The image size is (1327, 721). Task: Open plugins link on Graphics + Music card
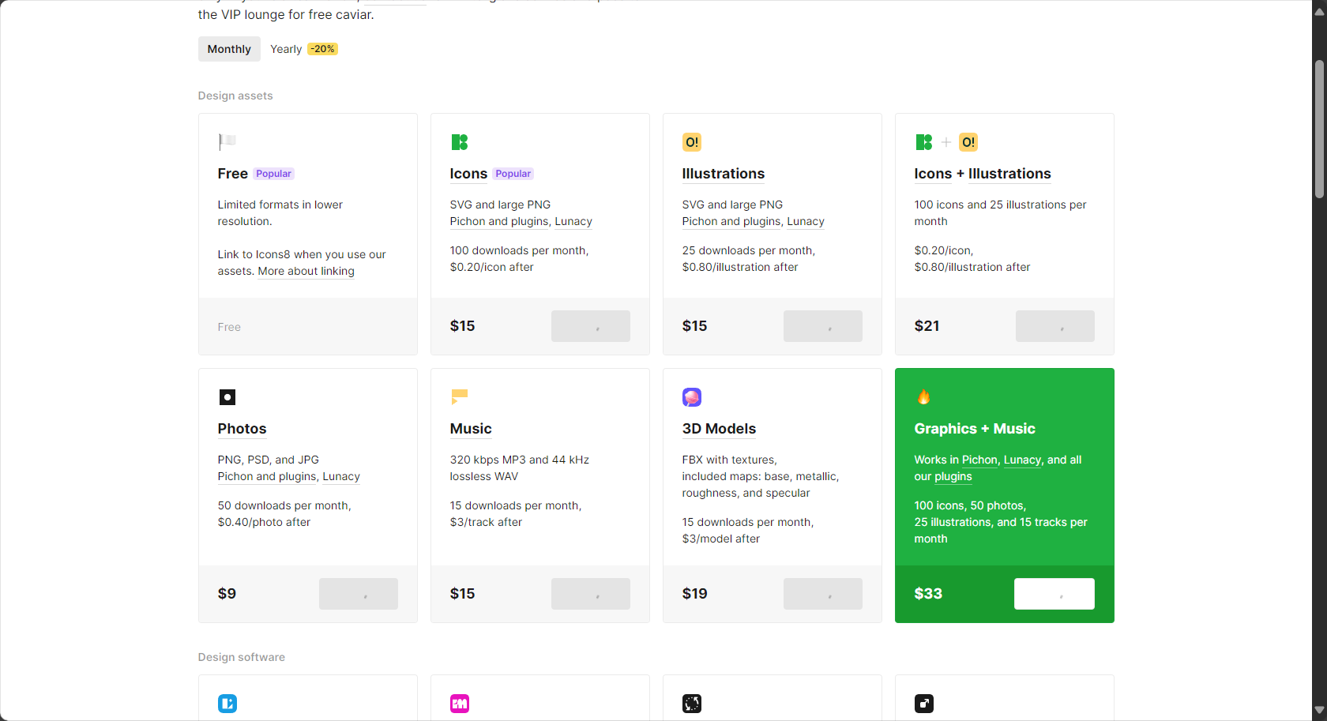click(x=953, y=476)
